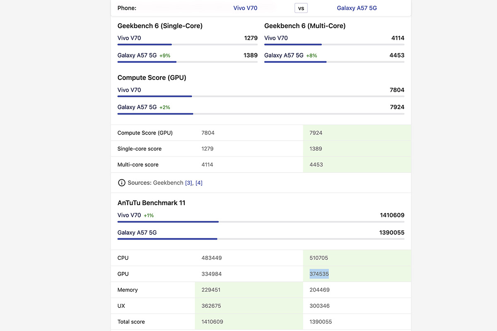Click Vivo V70 AnTuTu score bar
The image size is (497, 331).
261,222
